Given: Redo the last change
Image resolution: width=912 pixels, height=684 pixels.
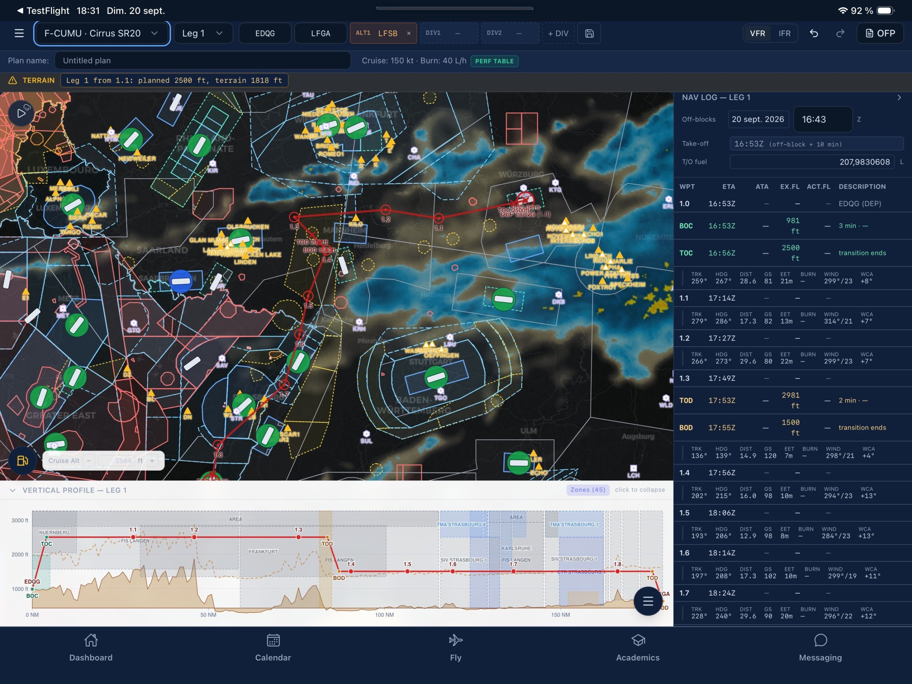Looking at the screenshot, I should tap(840, 33).
